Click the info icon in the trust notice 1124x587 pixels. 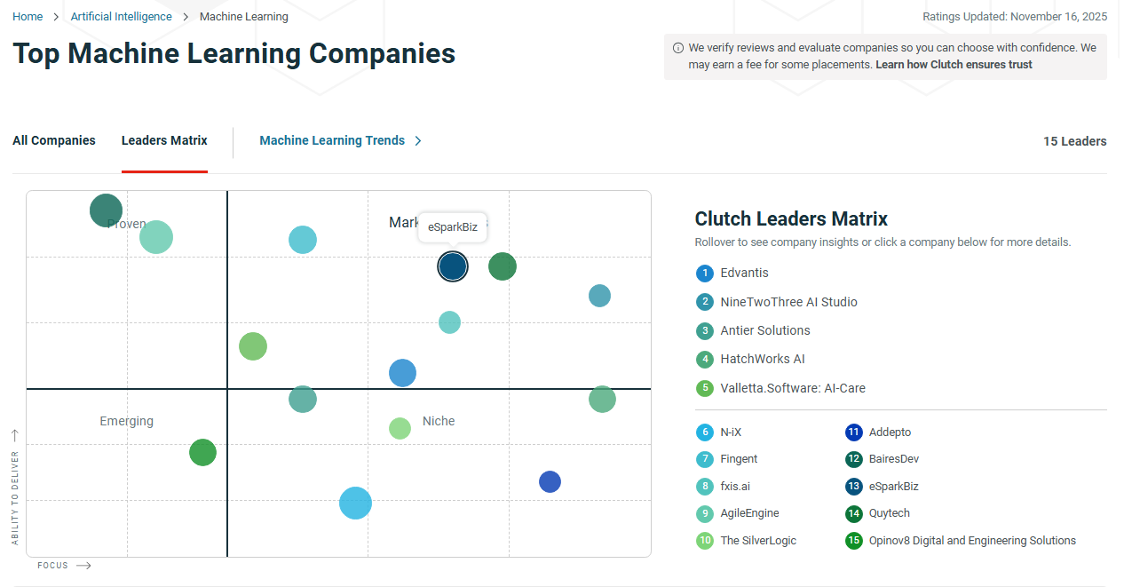click(677, 47)
